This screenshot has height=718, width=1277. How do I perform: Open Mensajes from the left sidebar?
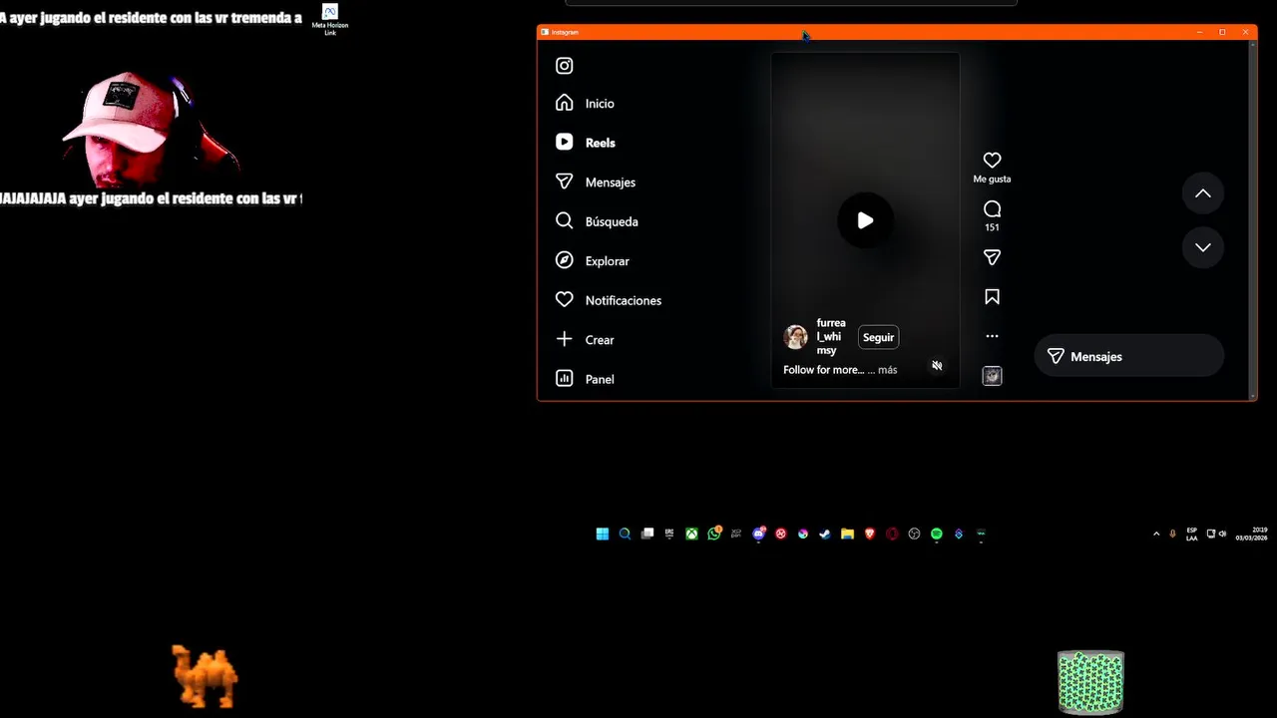[x=596, y=182]
